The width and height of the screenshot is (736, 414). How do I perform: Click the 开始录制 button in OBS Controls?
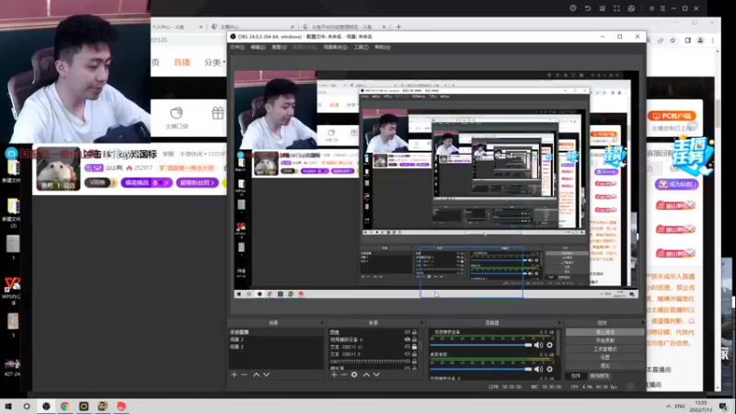click(x=604, y=340)
